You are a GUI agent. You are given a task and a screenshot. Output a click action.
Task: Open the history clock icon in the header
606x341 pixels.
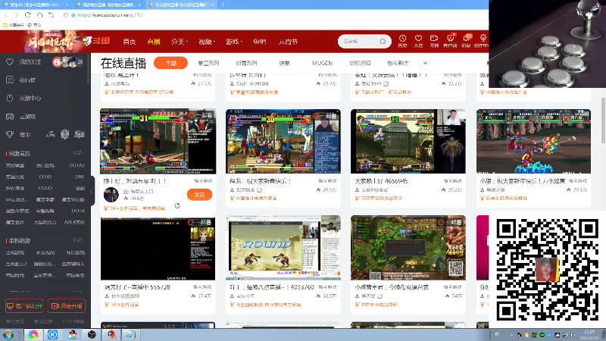403,39
